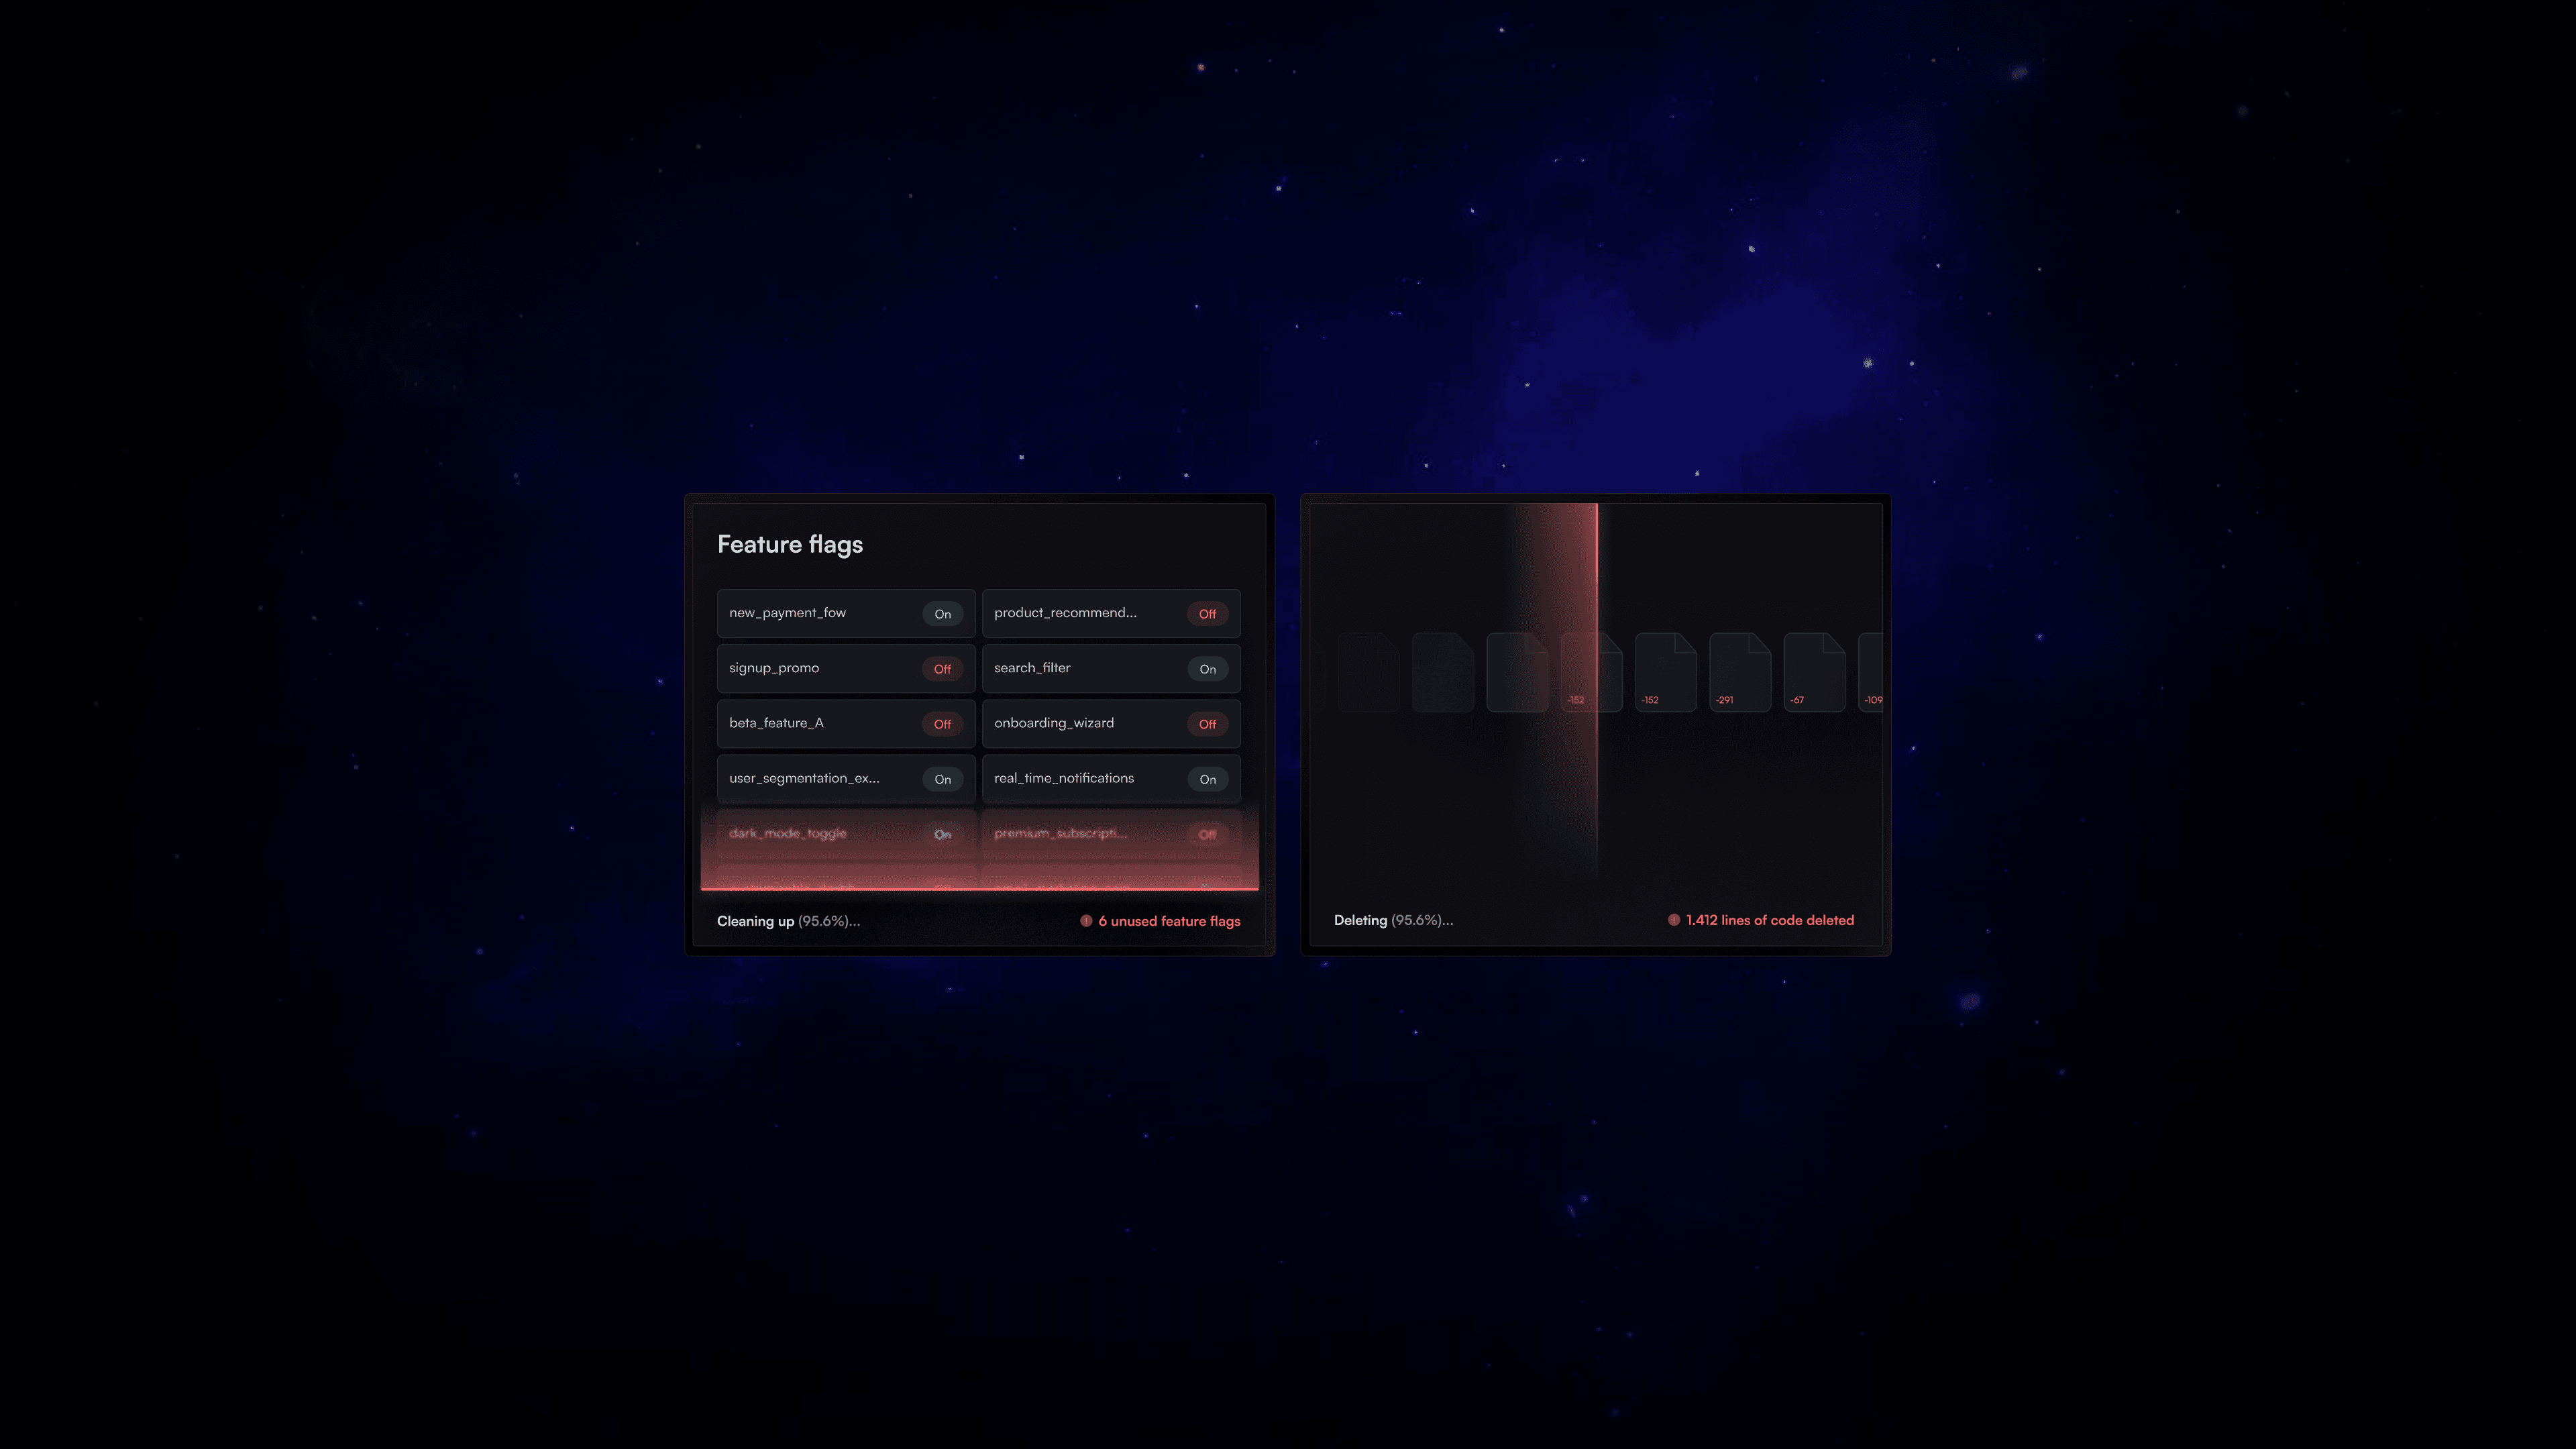2576x1449 pixels.
Task: Click the onboarding_wizard flag name
Action: [x=1054, y=723]
